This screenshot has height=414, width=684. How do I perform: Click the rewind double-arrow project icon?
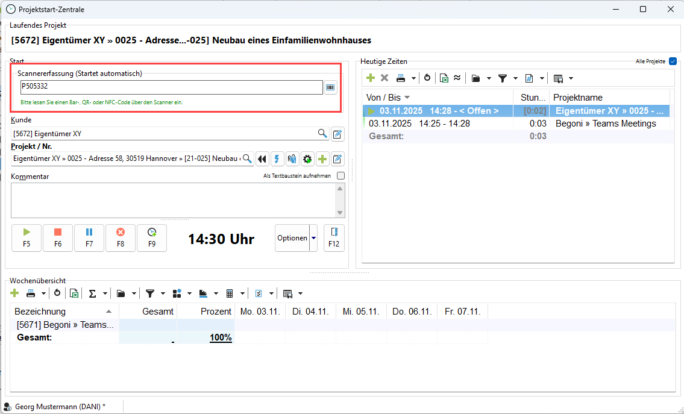click(x=262, y=159)
